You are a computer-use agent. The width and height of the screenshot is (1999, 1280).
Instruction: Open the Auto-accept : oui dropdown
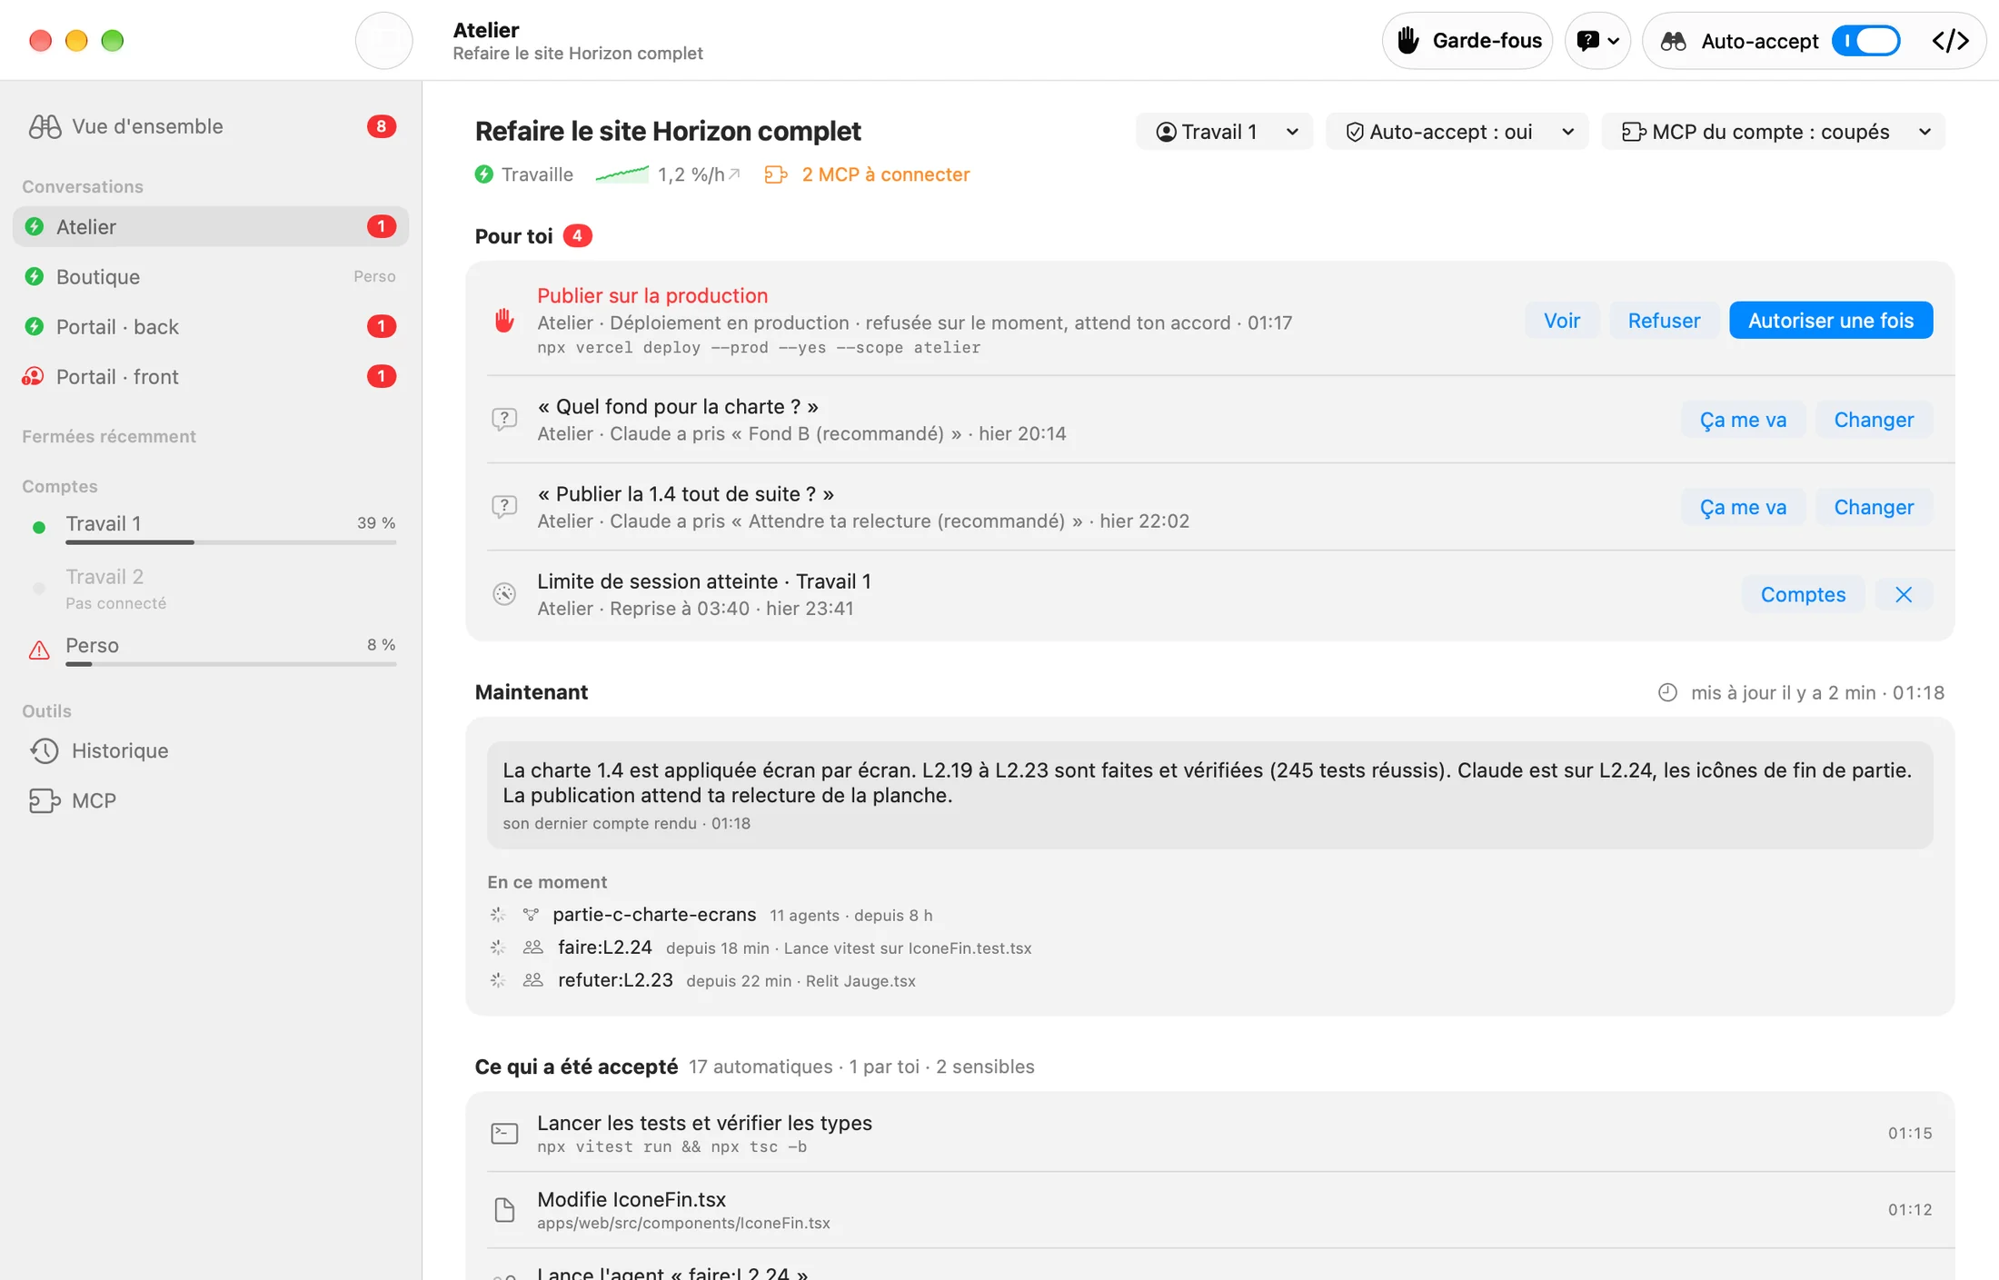(x=1457, y=132)
